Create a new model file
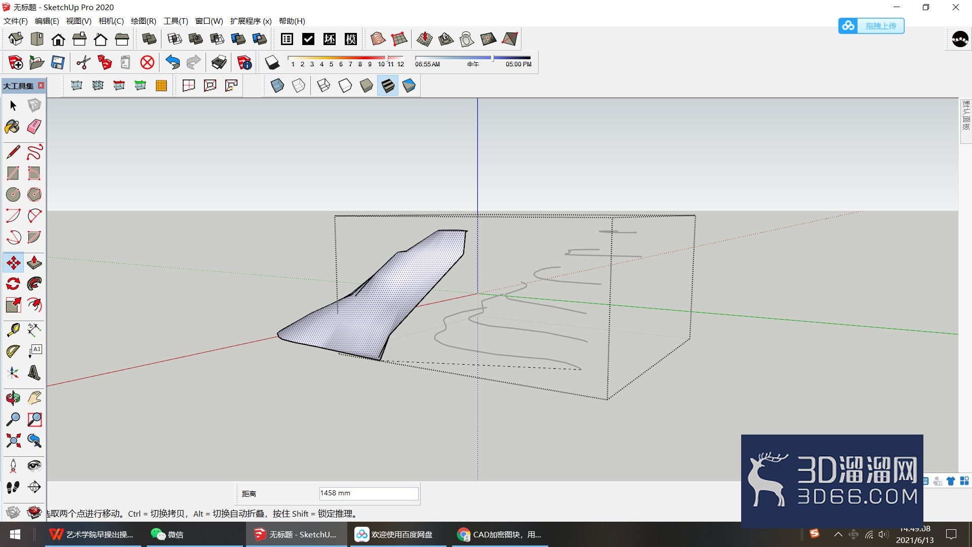Viewport: 972px width, 547px height. coord(16,63)
